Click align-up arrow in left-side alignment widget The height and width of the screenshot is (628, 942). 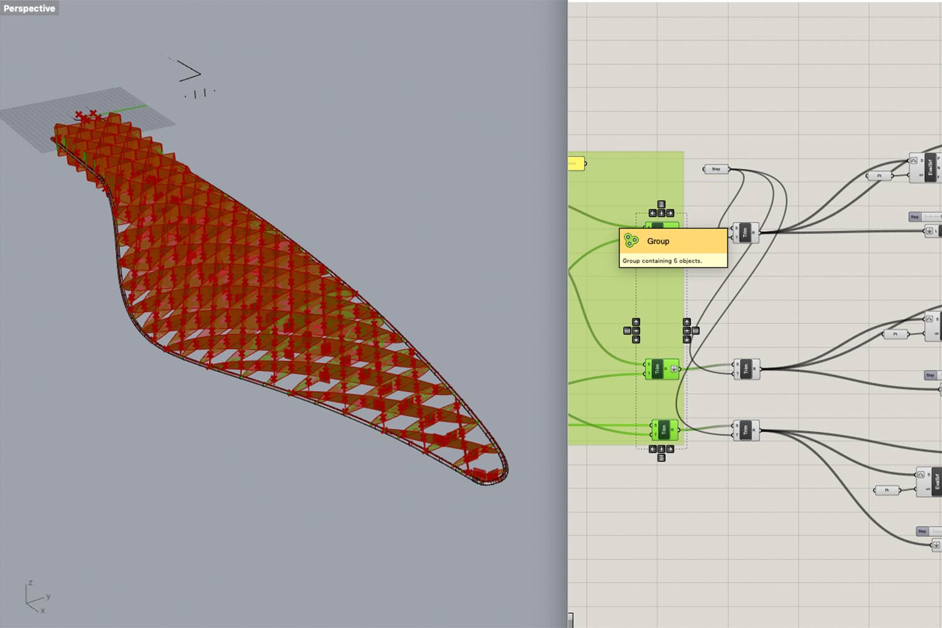tap(636, 322)
